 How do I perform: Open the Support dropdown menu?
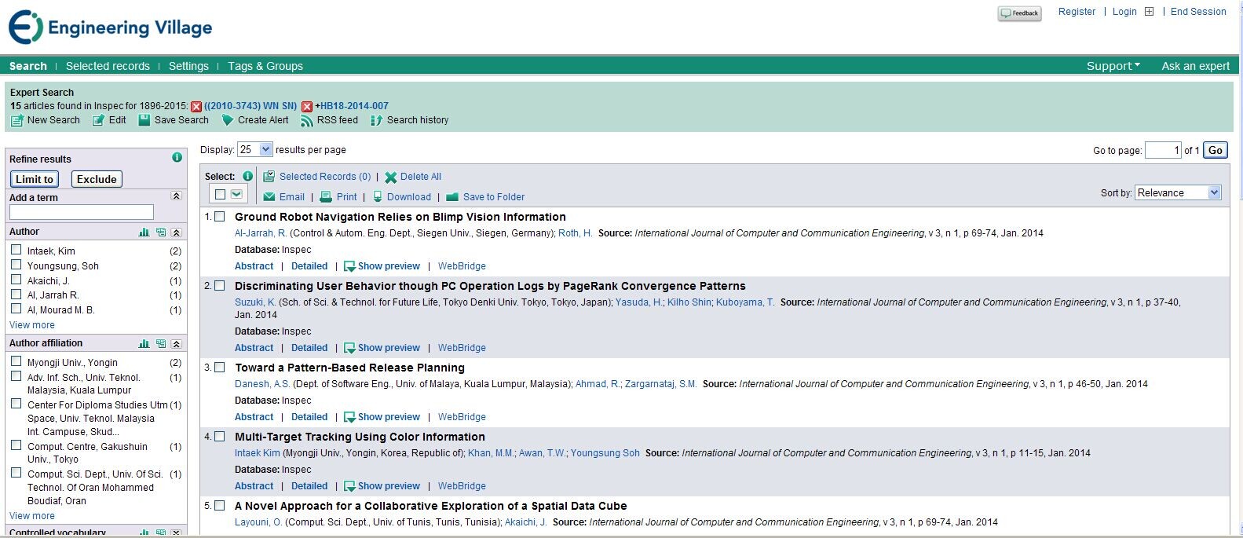coord(1113,66)
